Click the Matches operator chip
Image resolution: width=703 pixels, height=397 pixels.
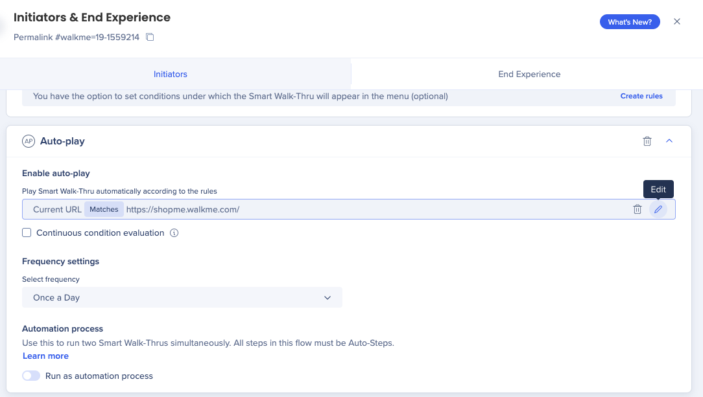(x=104, y=209)
